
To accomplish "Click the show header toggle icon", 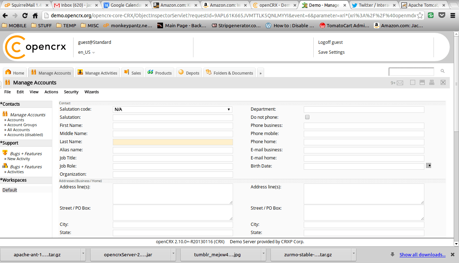I will [422, 83].
